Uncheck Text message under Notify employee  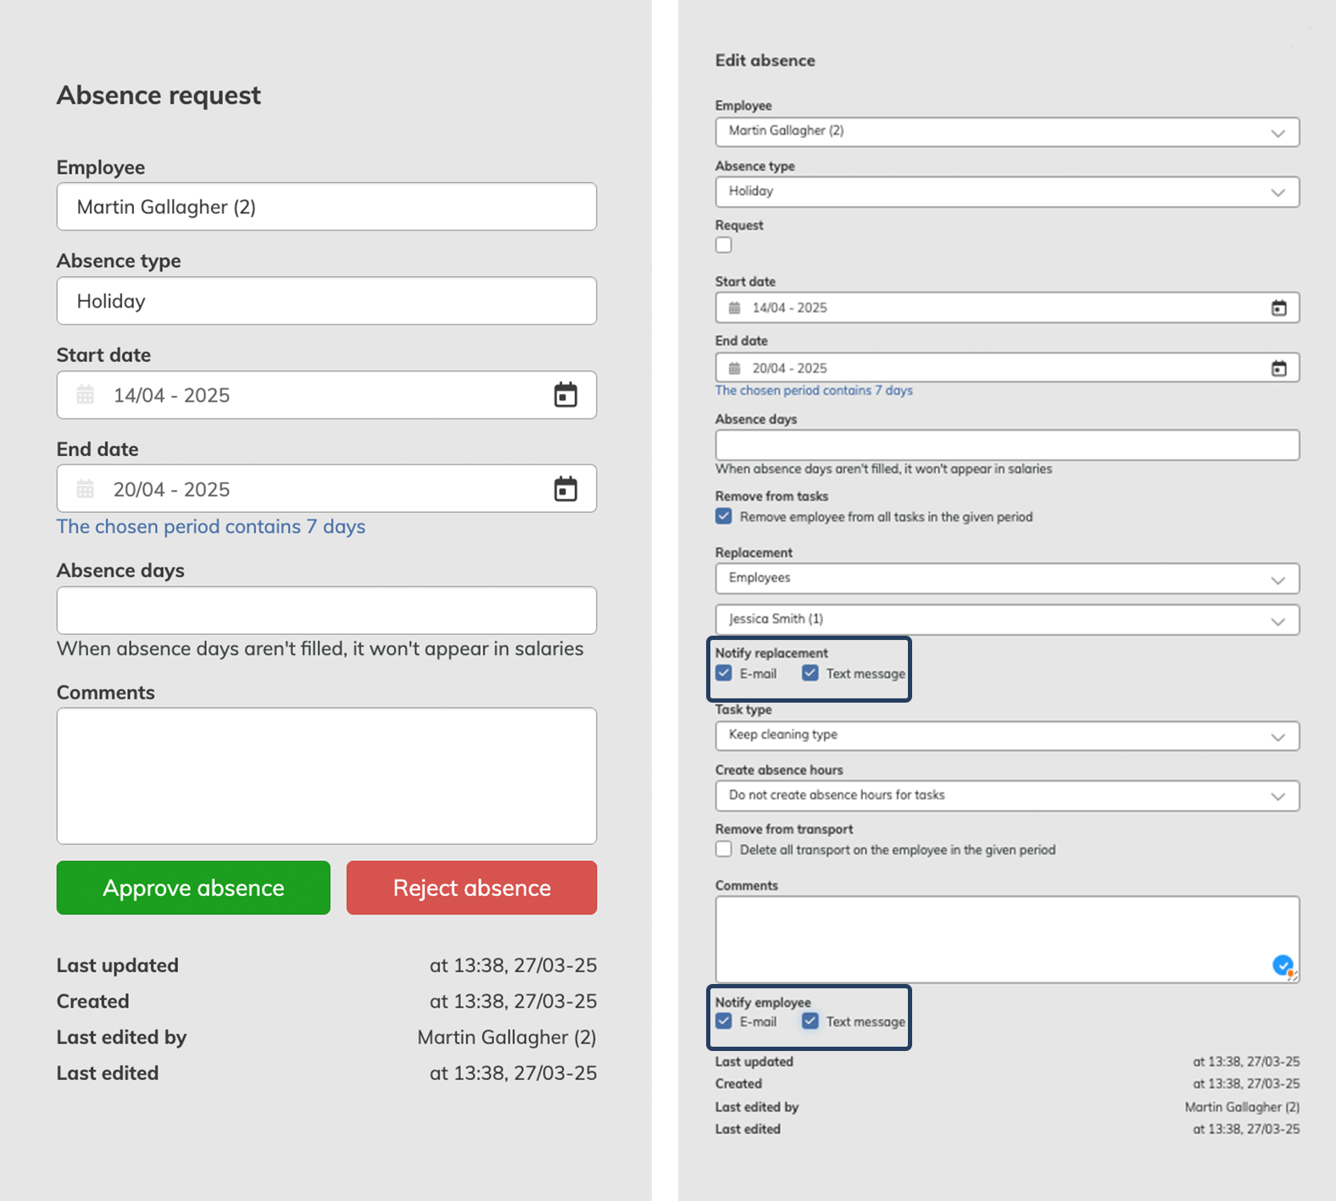tap(810, 1021)
